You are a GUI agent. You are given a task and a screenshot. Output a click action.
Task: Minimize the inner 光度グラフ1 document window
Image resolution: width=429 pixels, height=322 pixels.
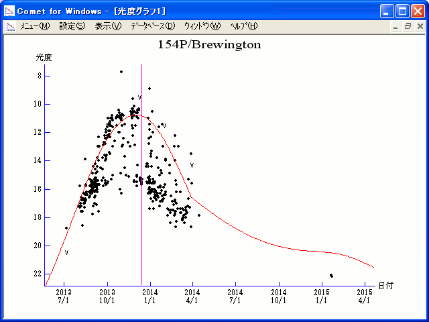(395, 27)
